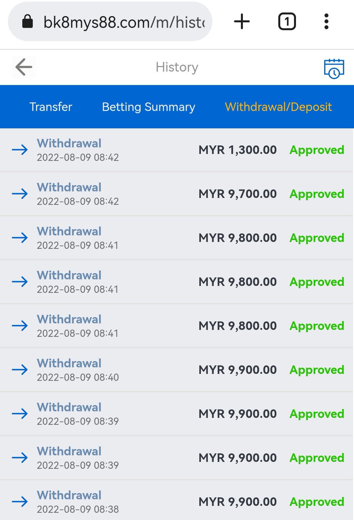Open the tab switcher showing 1 tab
This screenshot has height=520, width=354.
pyautogui.click(x=287, y=22)
